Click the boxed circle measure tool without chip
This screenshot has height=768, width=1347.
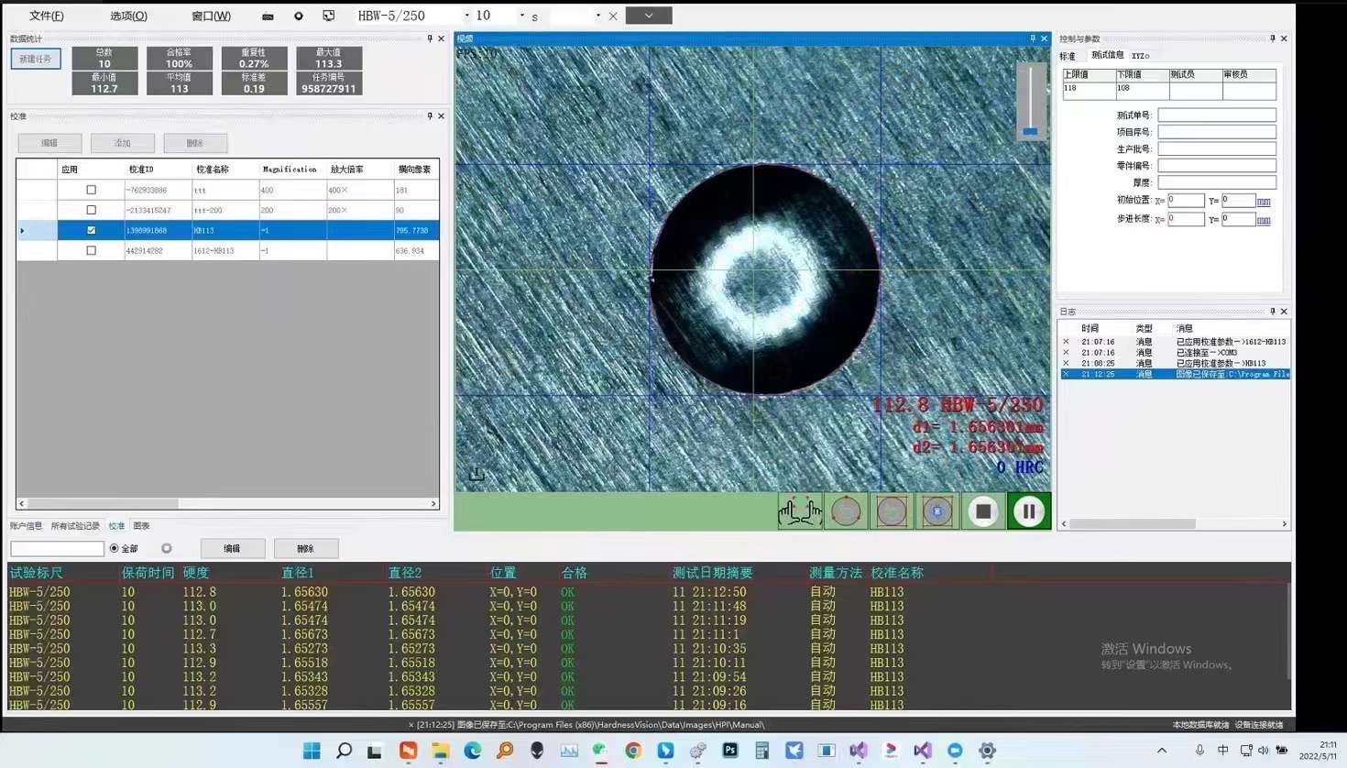892,511
